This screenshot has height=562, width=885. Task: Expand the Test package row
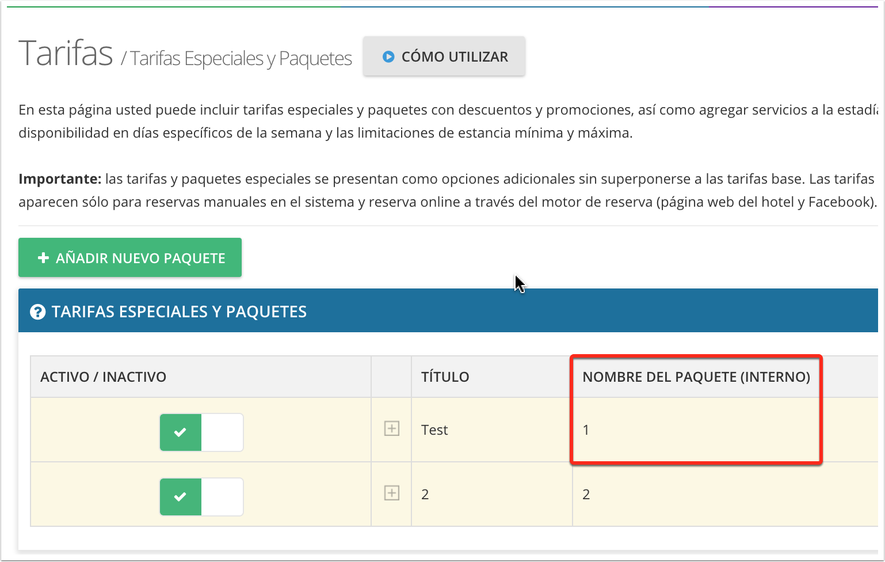pos(392,429)
